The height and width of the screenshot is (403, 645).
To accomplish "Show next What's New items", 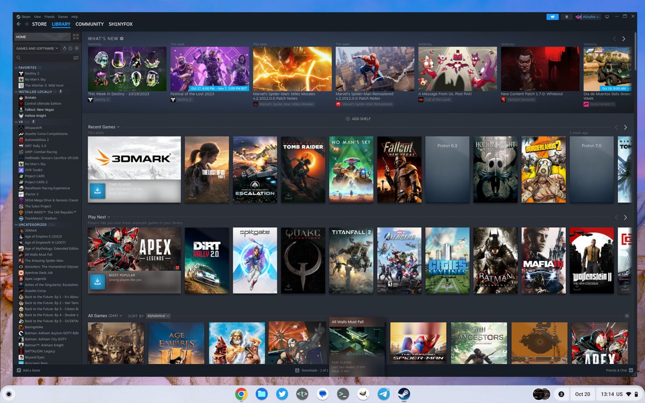I will (623, 39).
